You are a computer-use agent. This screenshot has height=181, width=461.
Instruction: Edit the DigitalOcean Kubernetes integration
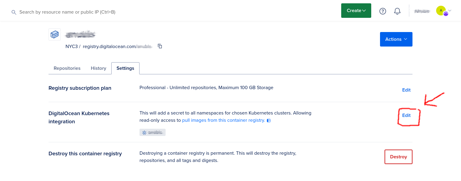406,115
